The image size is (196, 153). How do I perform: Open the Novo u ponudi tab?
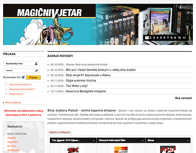pos(60,133)
